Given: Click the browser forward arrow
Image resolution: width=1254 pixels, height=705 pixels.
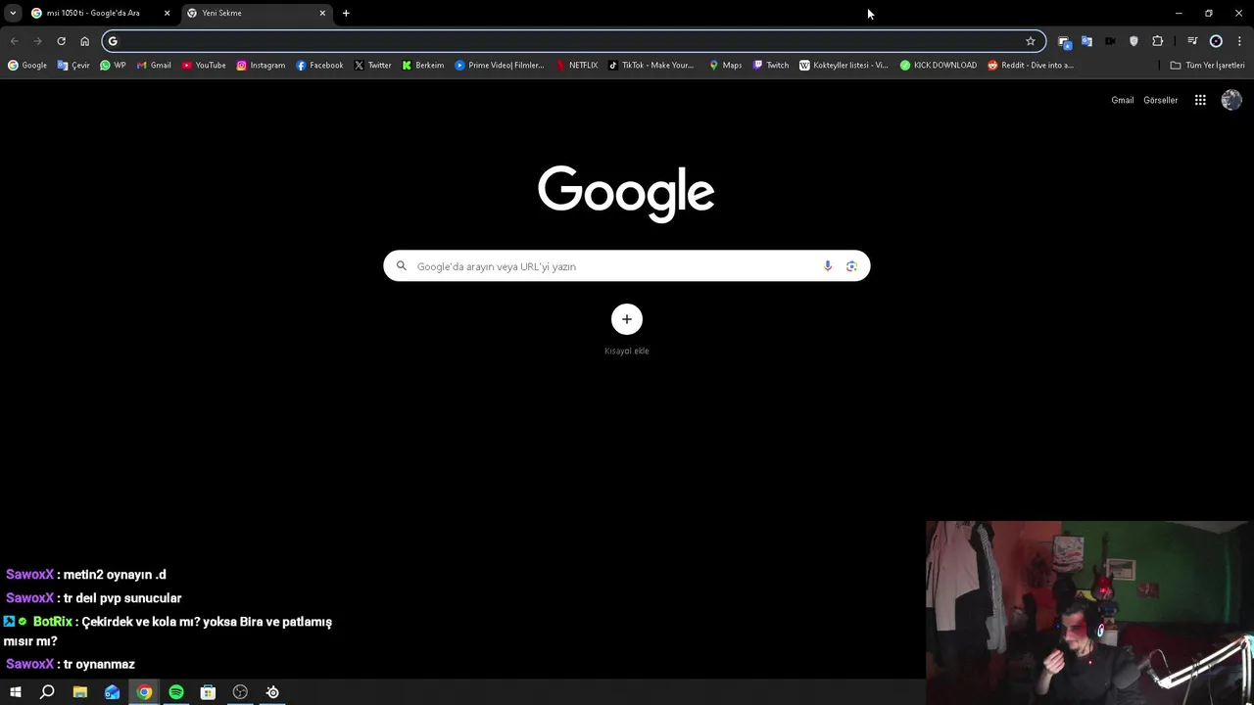Looking at the screenshot, I should [37, 41].
